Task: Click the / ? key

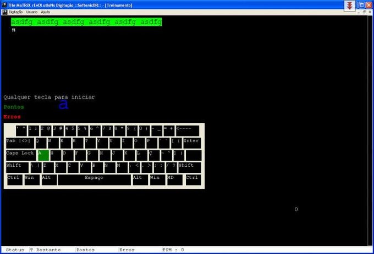Action: tap(172, 168)
